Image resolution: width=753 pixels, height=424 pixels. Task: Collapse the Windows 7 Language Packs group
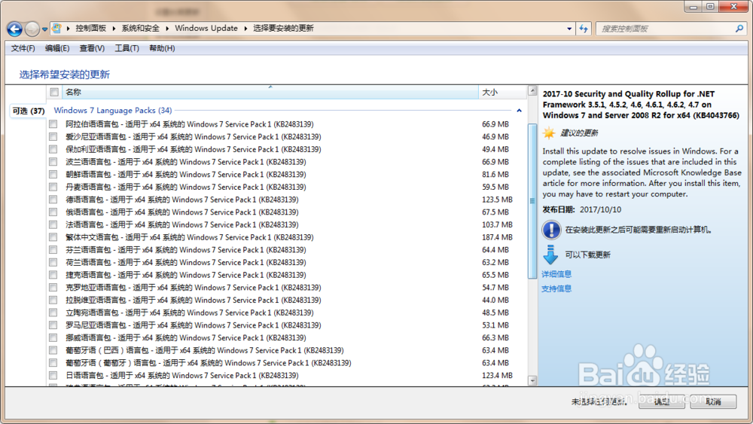519,111
